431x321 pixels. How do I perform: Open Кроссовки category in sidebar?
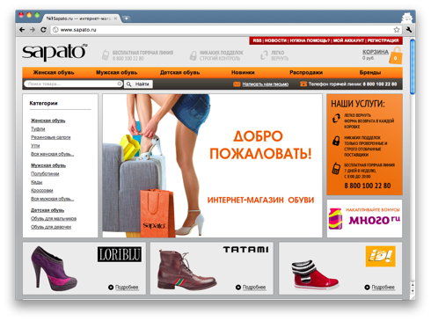[42, 191]
